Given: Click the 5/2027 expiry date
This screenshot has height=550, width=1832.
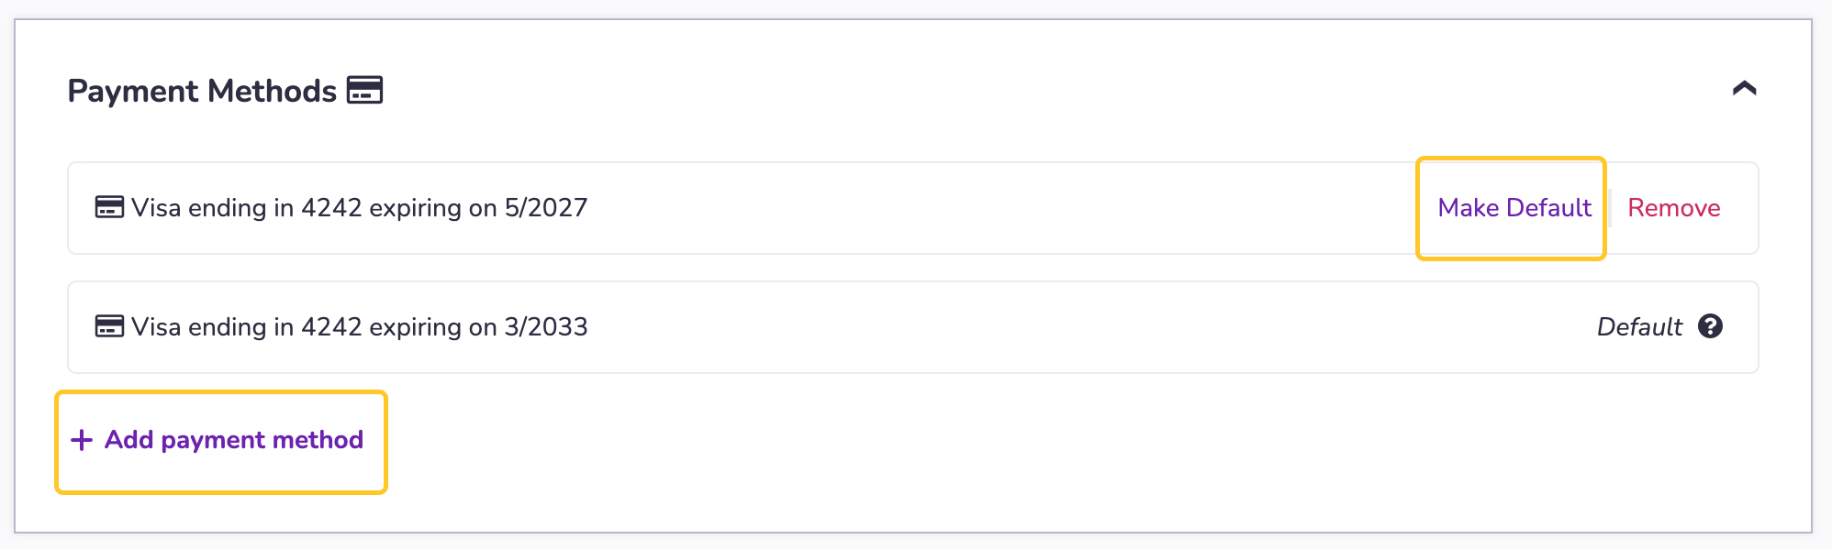Looking at the screenshot, I should point(546,208).
